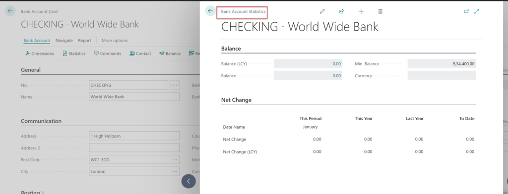The image size is (508, 194).
Task: Select the Navigate menu
Action: click(x=64, y=41)
